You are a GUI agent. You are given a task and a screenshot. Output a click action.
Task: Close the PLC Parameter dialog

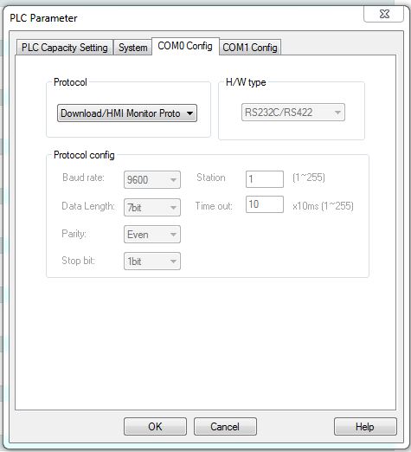click(384, 14)
